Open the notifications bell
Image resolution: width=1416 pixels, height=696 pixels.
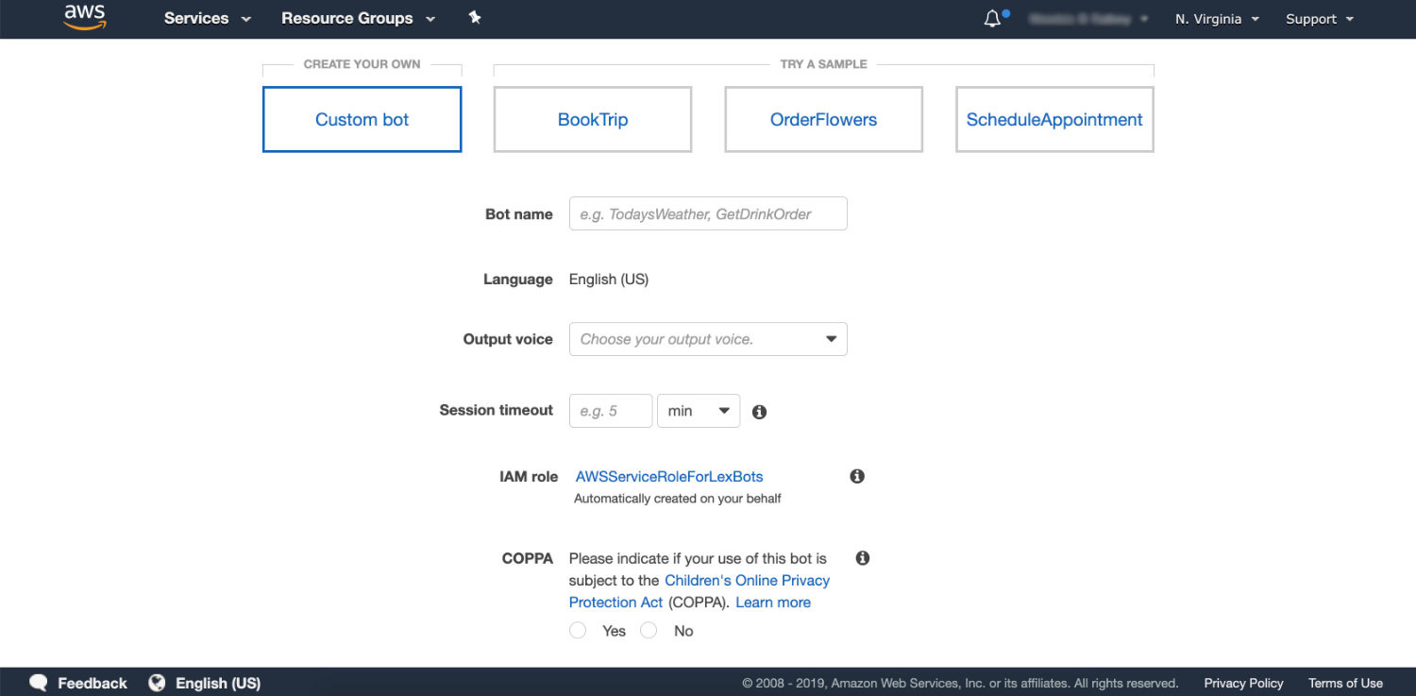(992, 17)
